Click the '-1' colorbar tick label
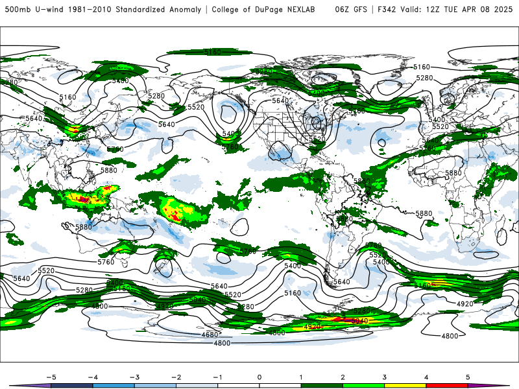This screenshot has width=519, height=389. (217, 377)
